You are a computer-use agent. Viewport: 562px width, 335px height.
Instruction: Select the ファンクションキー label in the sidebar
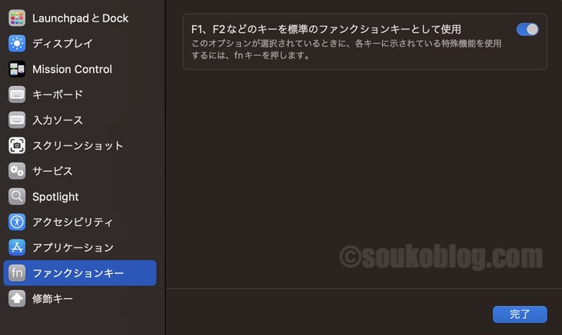pos(78,273)
